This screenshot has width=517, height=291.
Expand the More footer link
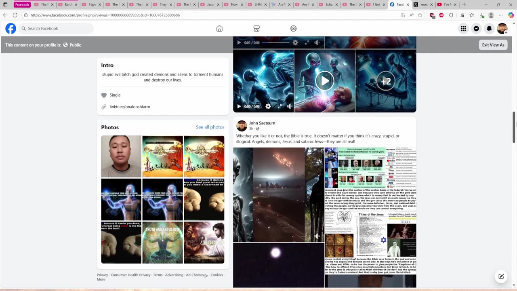click(x=101, y=279)
